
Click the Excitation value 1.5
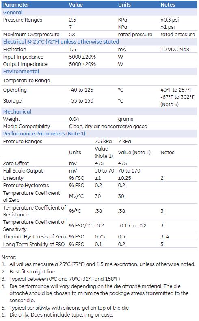[73, 49]
